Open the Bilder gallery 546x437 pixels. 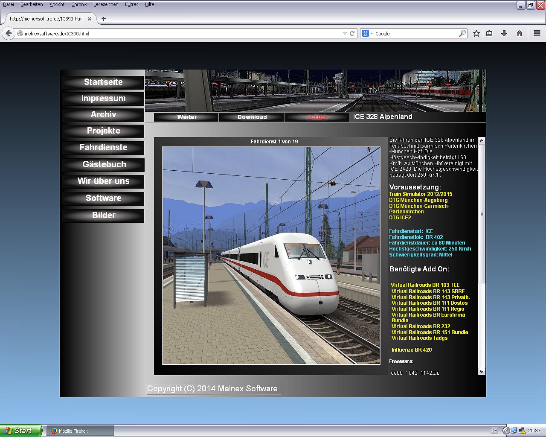103,216
